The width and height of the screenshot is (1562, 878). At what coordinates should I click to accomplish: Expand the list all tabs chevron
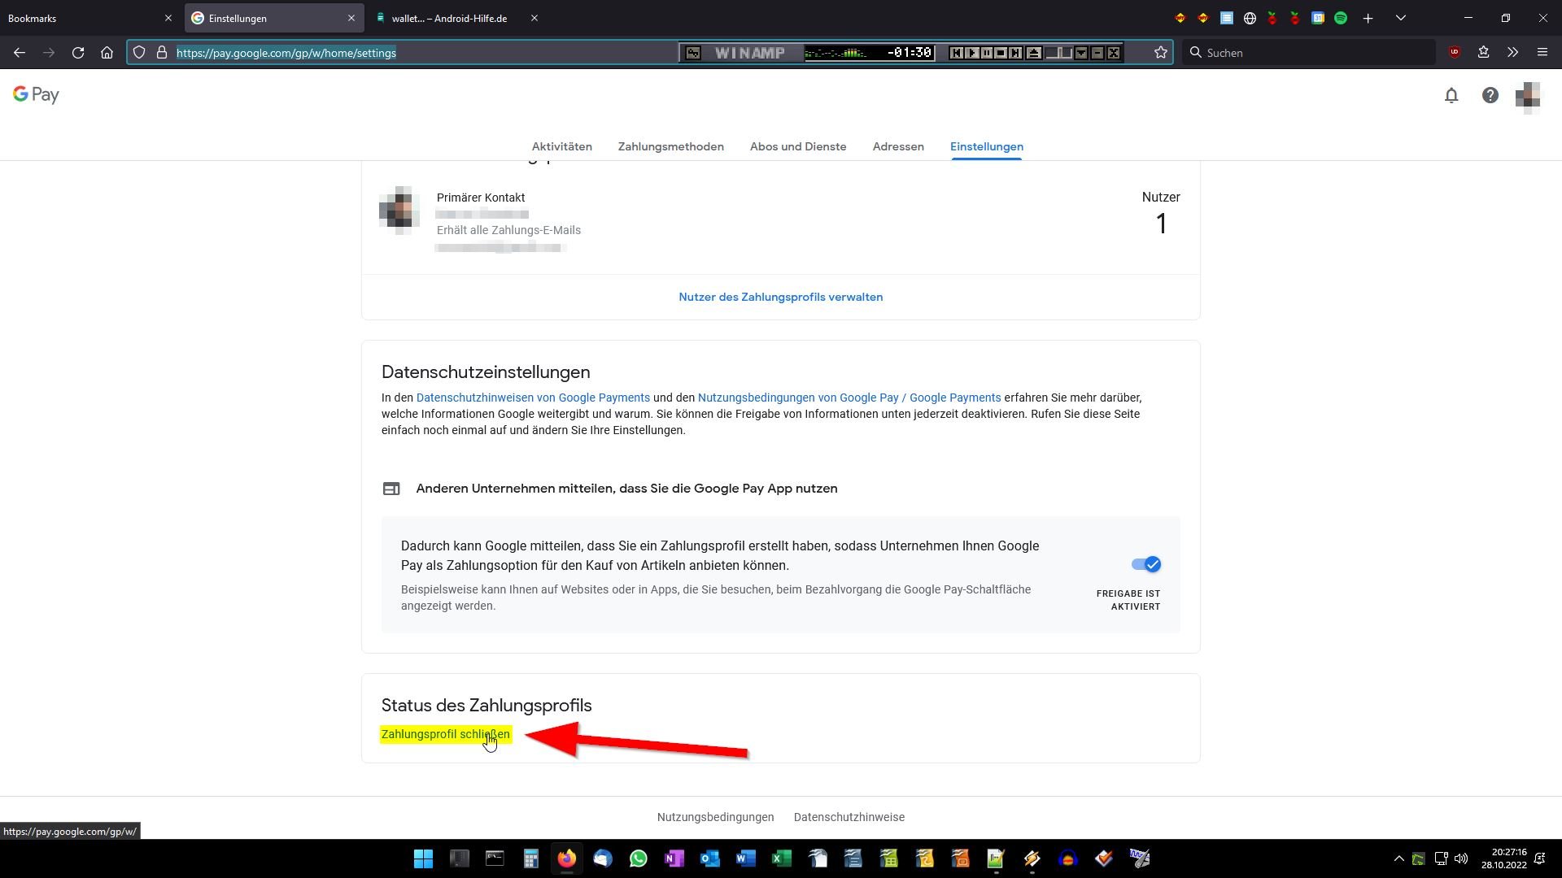[1401, 18]
